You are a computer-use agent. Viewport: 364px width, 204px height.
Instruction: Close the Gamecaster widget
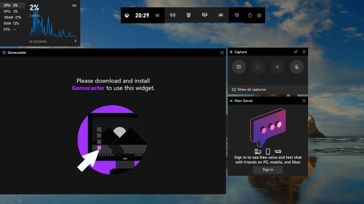click(x=222, y=52)
